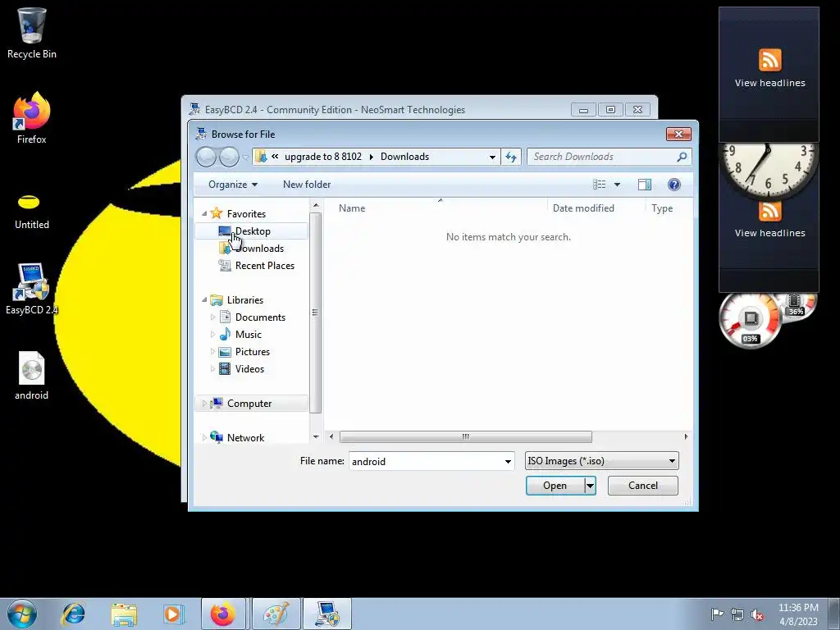
Task: Sort by the Type column header
Action: pyautogui.click(x=662, y=208)
